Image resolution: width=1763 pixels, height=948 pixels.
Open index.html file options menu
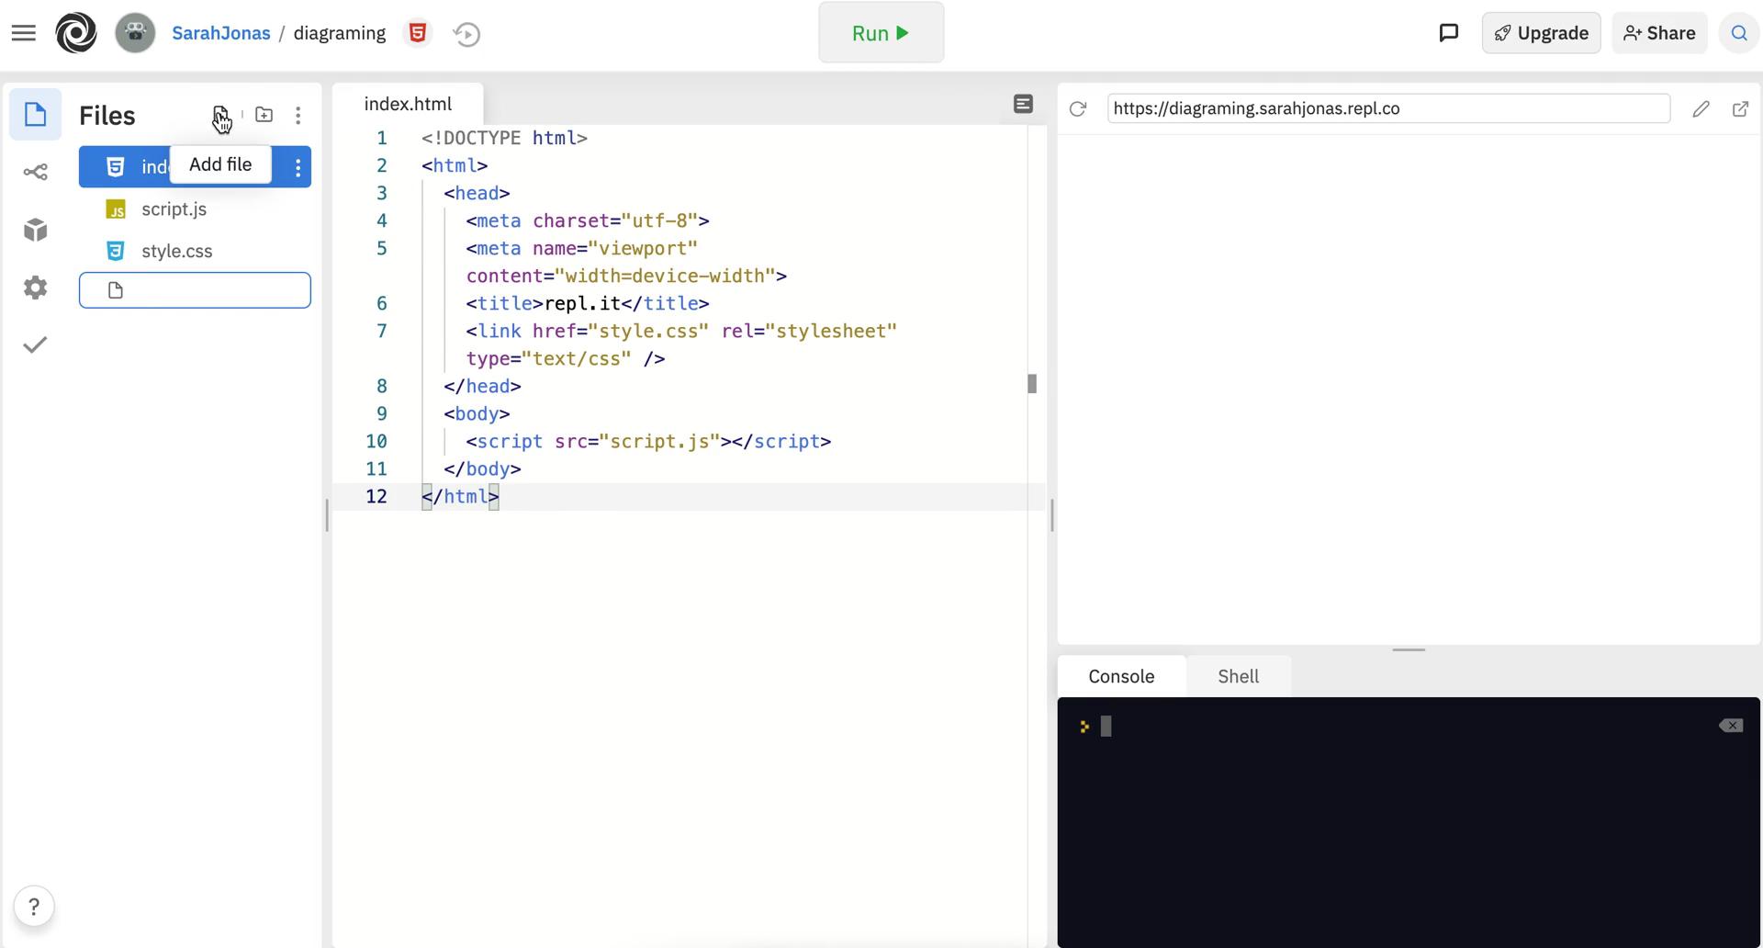click(x=298, y=167)
